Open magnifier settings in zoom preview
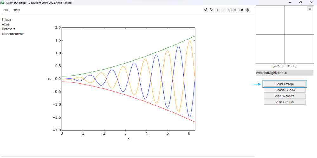The height and width of the screenshot is (158, 317). pos(310,9)
